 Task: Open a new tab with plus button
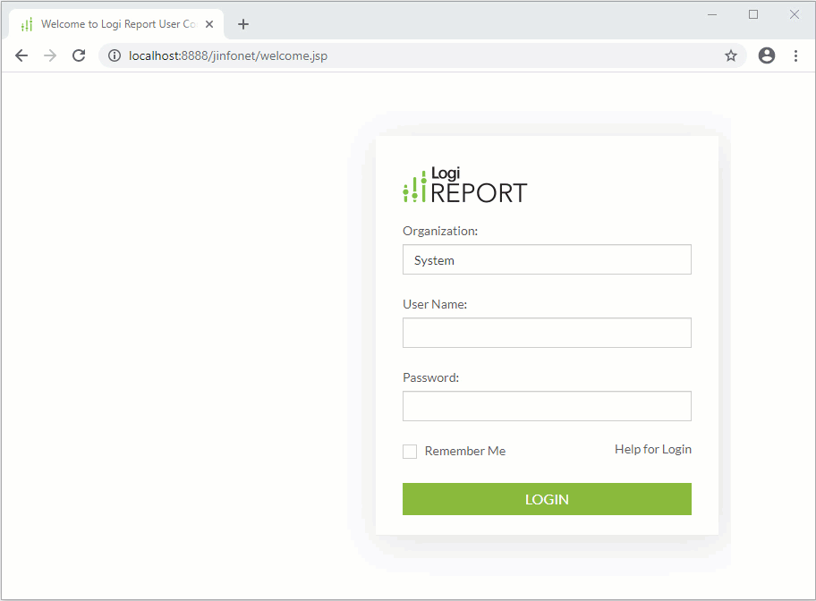pos(243,24)
